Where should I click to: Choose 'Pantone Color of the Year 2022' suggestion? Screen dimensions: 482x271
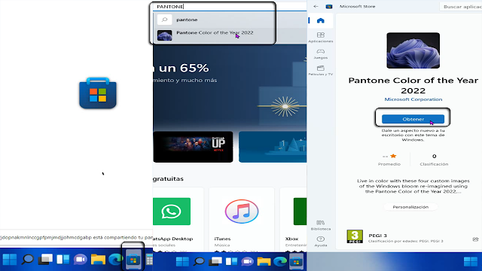pos(215,32)
